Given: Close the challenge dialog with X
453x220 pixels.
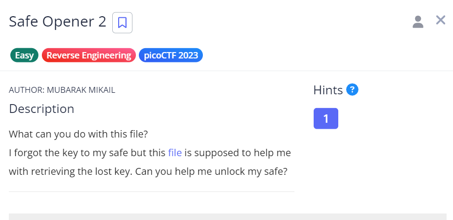Looking at the screenshot, I should click(441, 20).
